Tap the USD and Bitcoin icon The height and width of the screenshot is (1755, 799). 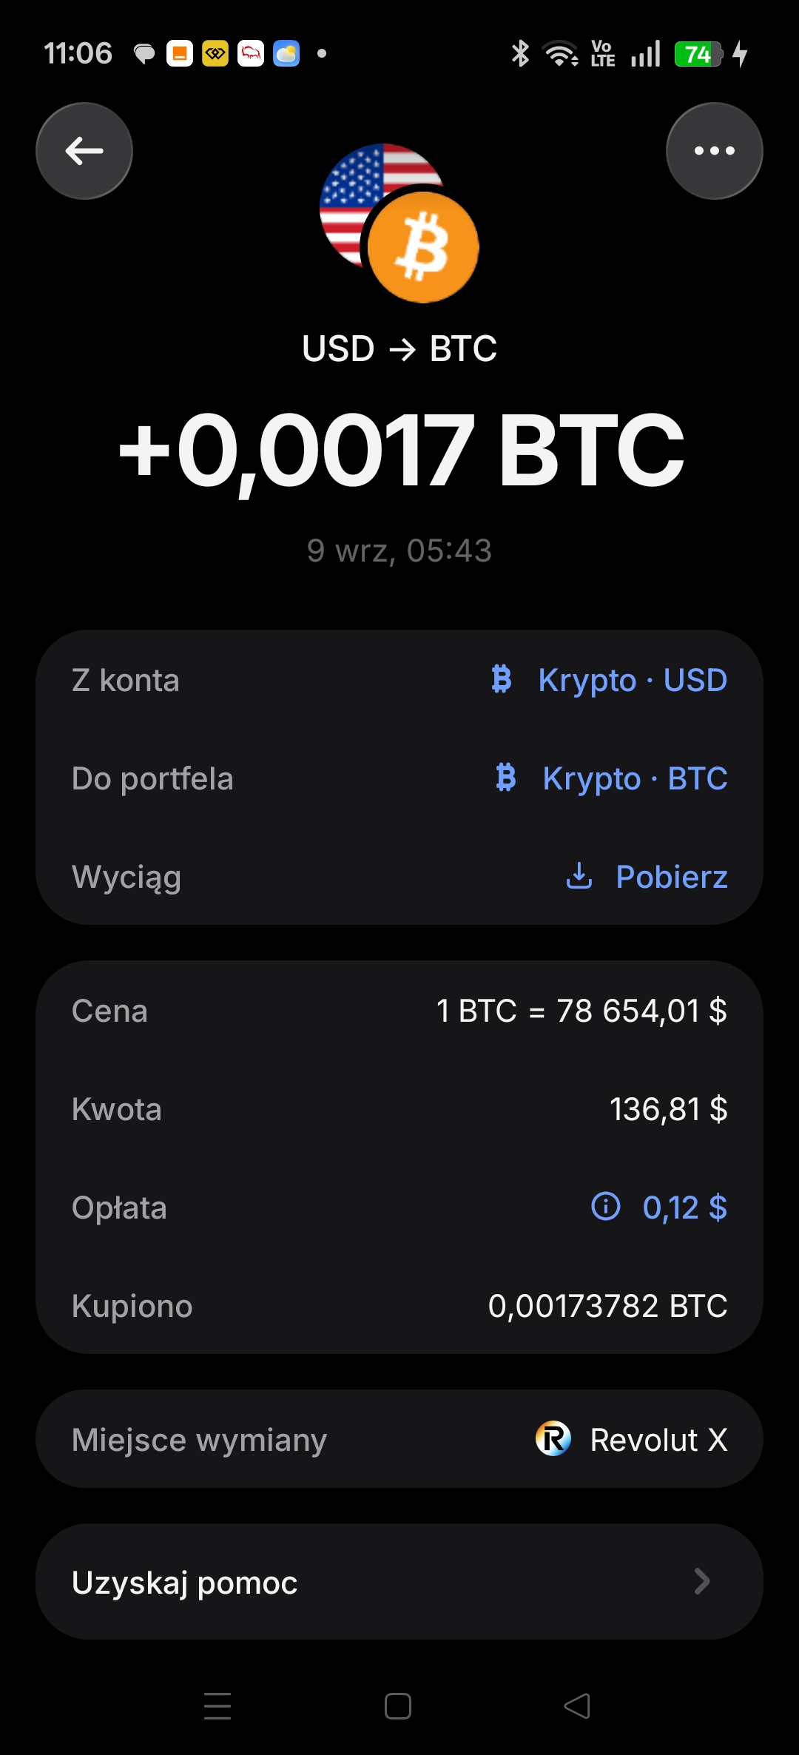tap(399, 223)
